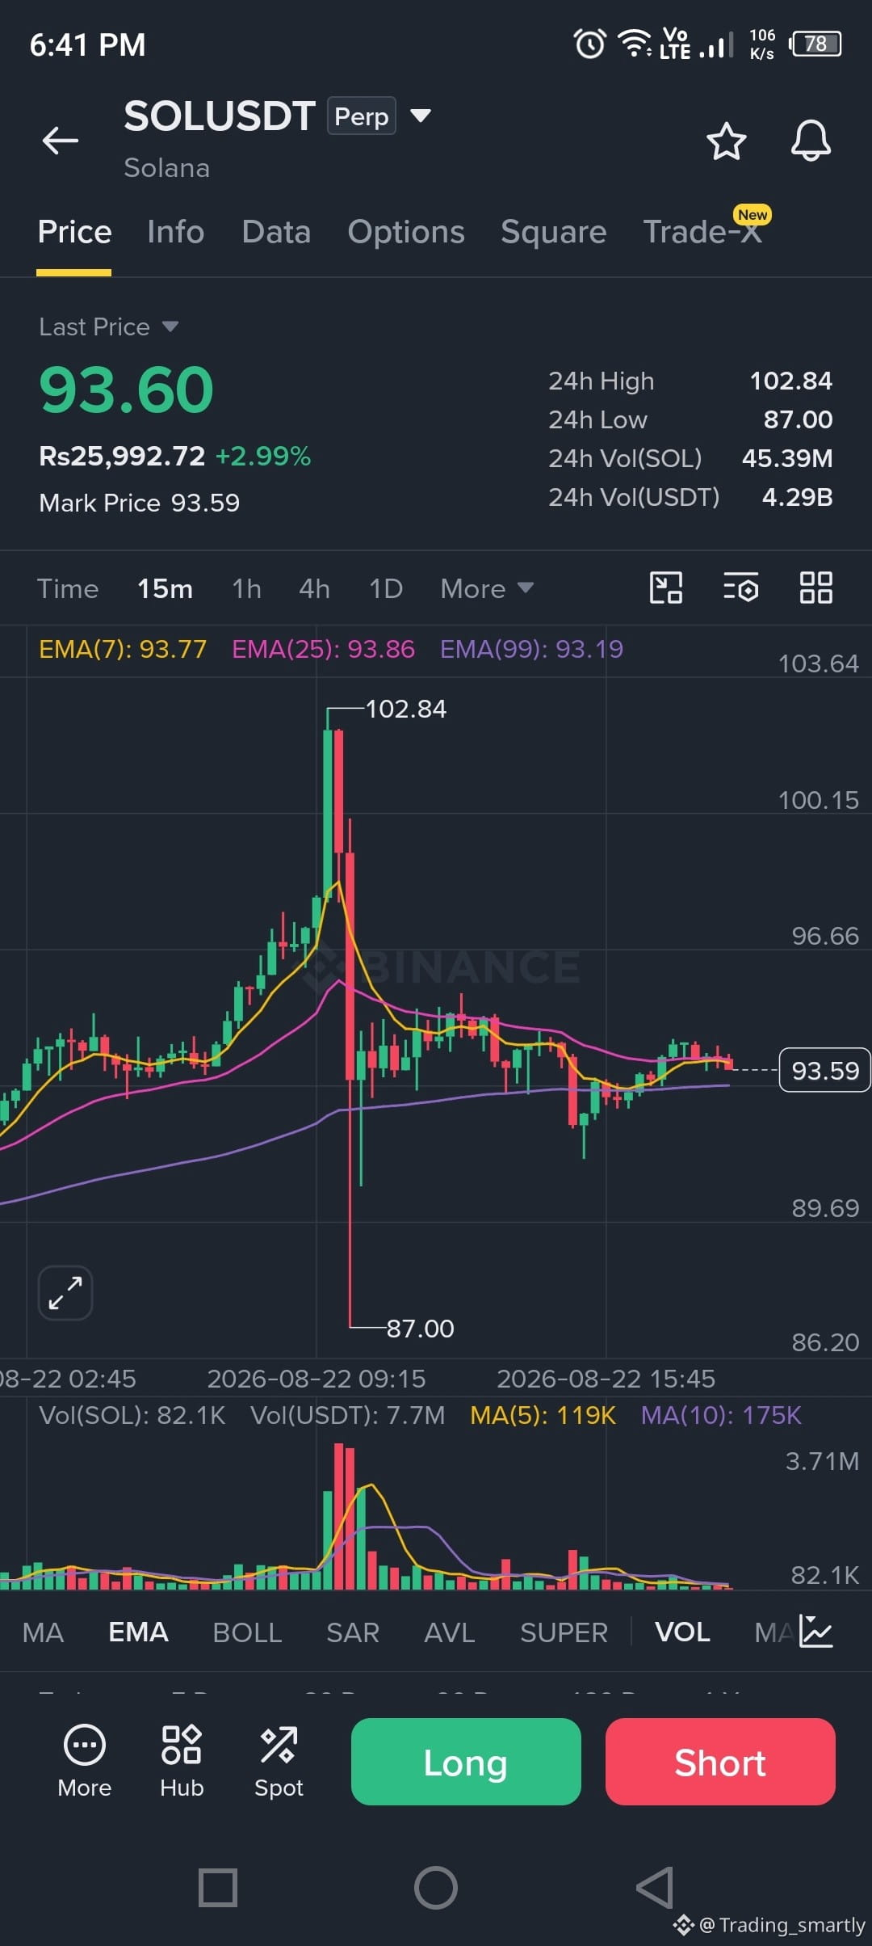The height and width of the screenshot is (1946, 872).
Task: Toggle the EMA indicator
Action: 138,1632
